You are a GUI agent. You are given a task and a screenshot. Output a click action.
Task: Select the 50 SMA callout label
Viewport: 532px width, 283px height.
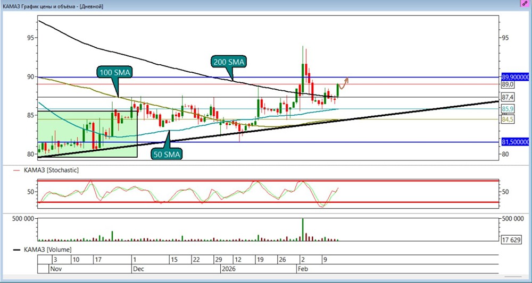click(x=166, y=153)
